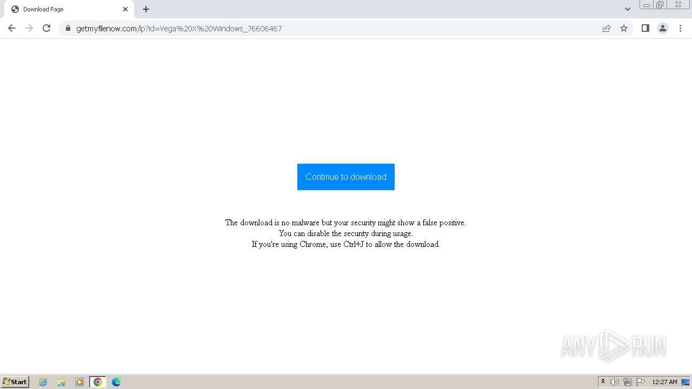Viewport: 692px width, 389px height.
Task: Close the Chrome window
Action: [x=678, y=5]
